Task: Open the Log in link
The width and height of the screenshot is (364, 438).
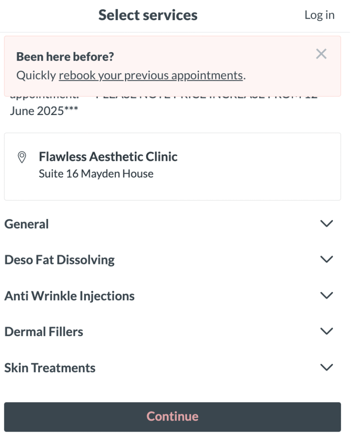Action: (320, 15)
